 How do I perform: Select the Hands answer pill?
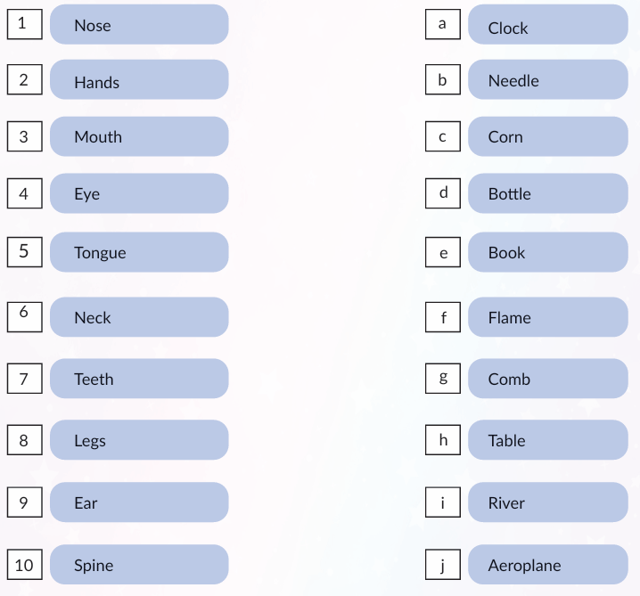[x=138, y=80]
